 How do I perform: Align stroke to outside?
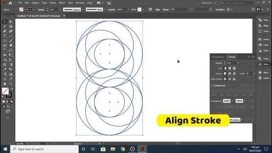coord(234,79)
